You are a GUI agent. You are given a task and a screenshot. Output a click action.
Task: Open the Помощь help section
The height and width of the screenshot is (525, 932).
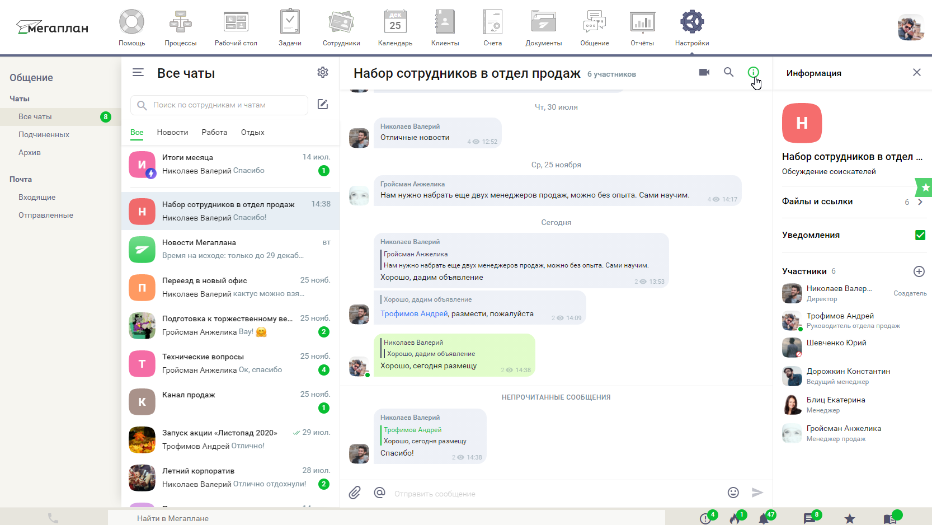tap(131, 27)
